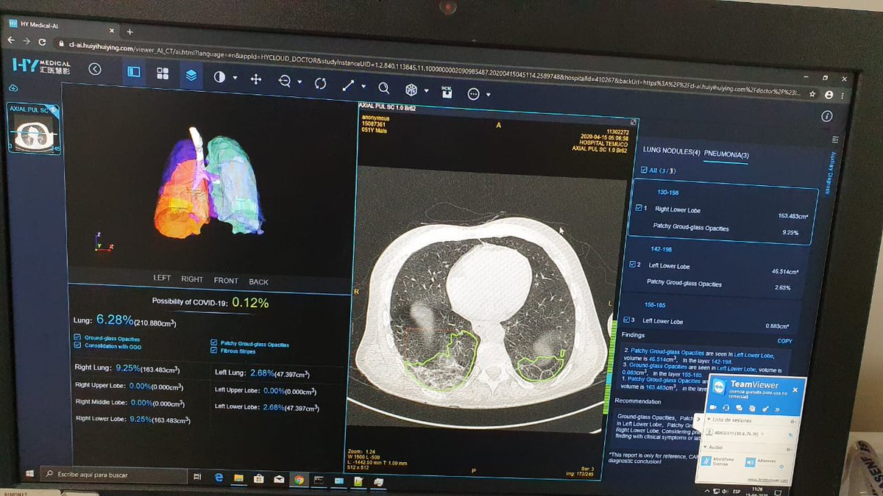Screen dimensions: 883x496
Task: Click COPY in Findings section
Action: click(x=784, y=341)
